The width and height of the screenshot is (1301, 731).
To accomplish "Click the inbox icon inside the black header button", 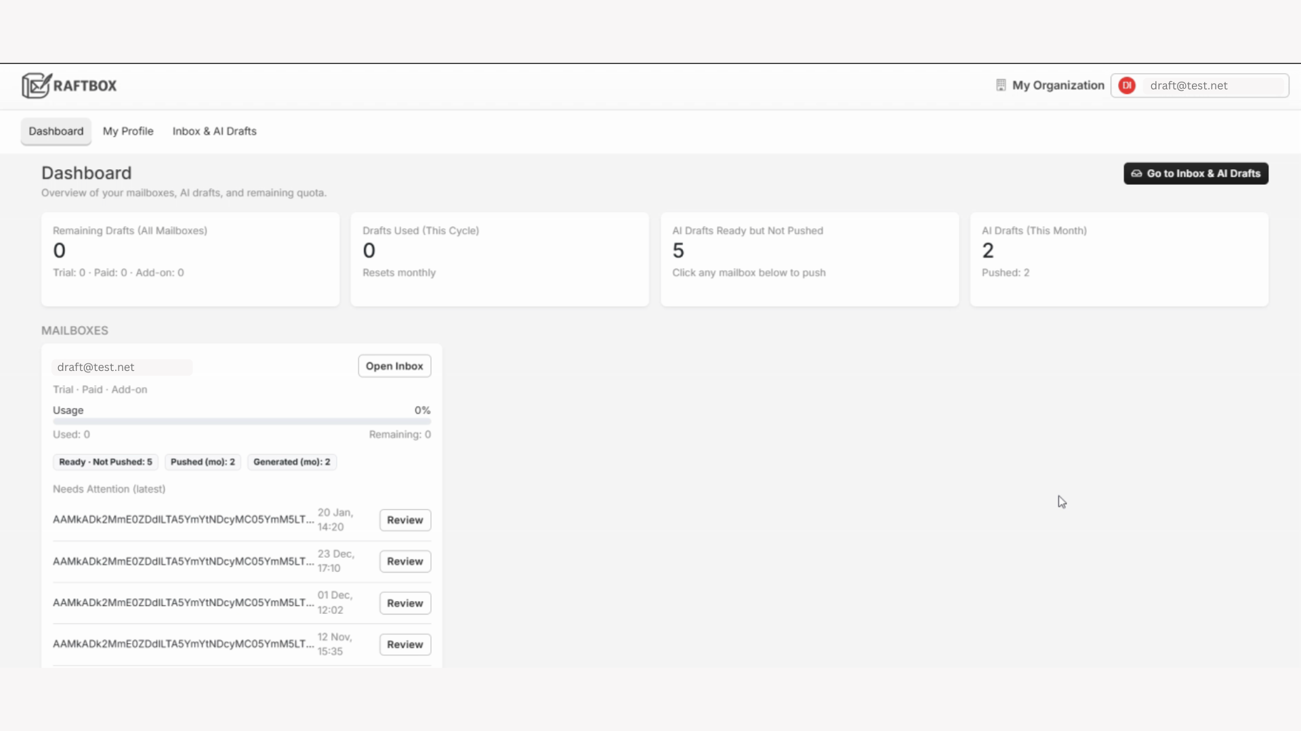I will point(1136,173).
